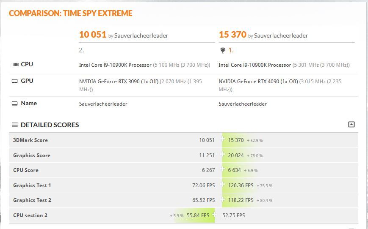Click the Comparison: Time Spy Extreme heading
This screenshot has width=368, height=229.
71,13
